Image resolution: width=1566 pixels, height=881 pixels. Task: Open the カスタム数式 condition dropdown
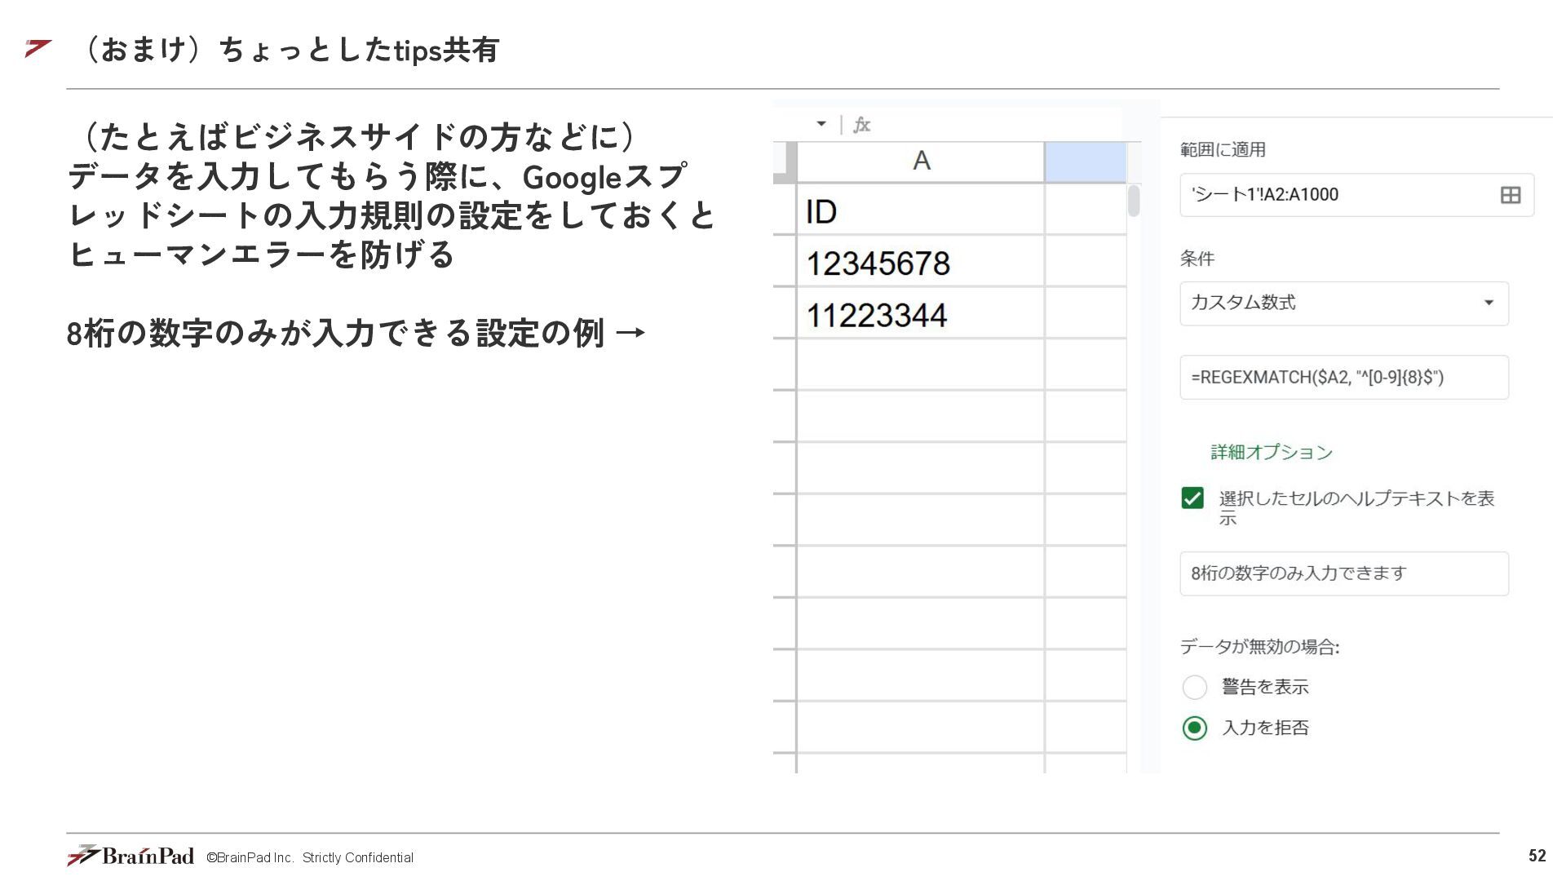click(1343, 303)
